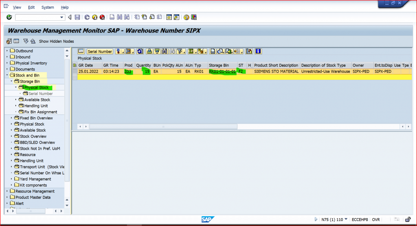The height and width of the screenshot is (226, 417).
Task: Click the SIEMENS STO MATERIAL description cell
Action: pos(276,72)
